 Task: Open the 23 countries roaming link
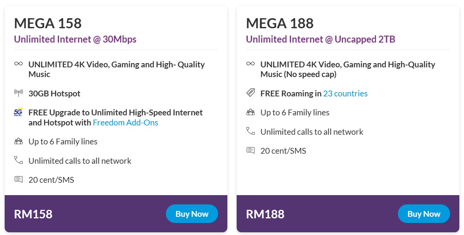tap(345, 93)
